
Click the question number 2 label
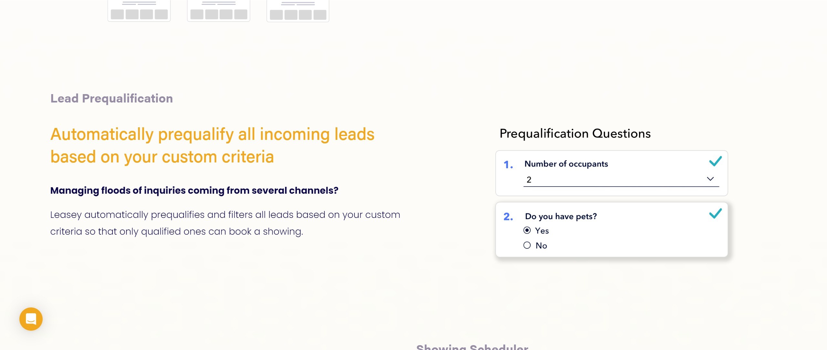point(508,217)
